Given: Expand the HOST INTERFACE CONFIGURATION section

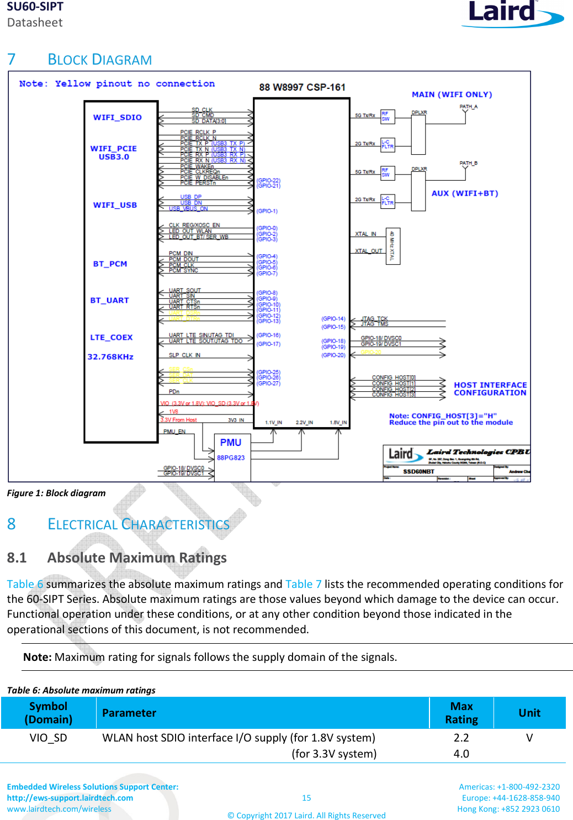Looking at the screenshot, I should (x=489, y=388).
